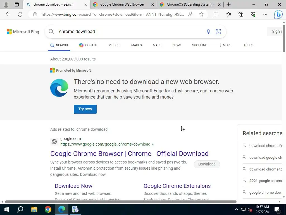Open the Google Chrome Extensions sublink
The width and height of the screenshot is (286, 215).
coord(177,186)
